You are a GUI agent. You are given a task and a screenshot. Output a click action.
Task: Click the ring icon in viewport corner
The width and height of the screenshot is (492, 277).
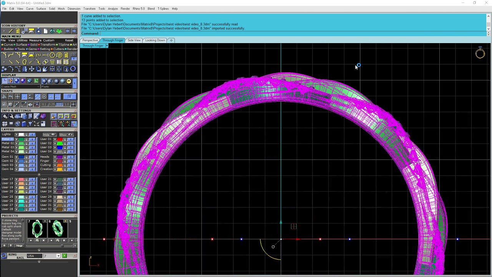480,53
